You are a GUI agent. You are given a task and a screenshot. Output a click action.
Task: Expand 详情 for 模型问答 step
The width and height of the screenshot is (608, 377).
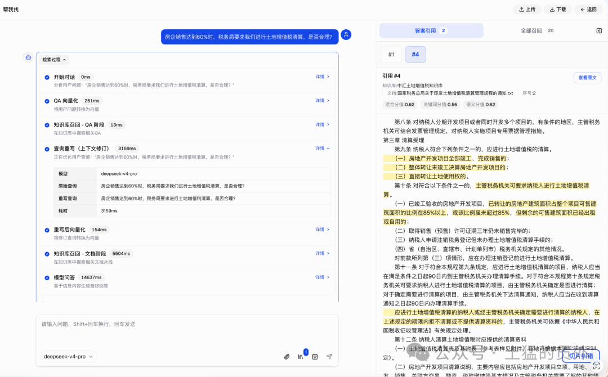[322, 277]
